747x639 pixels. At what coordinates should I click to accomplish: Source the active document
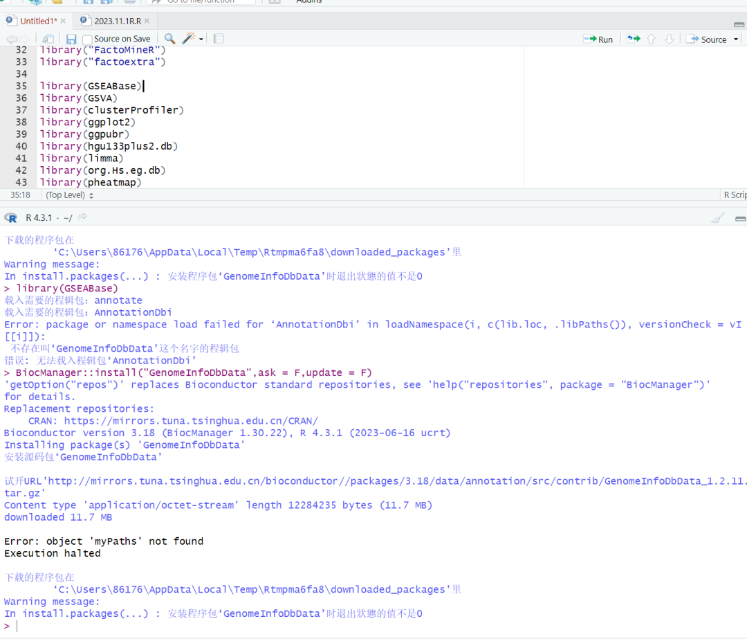coord(706,39)
